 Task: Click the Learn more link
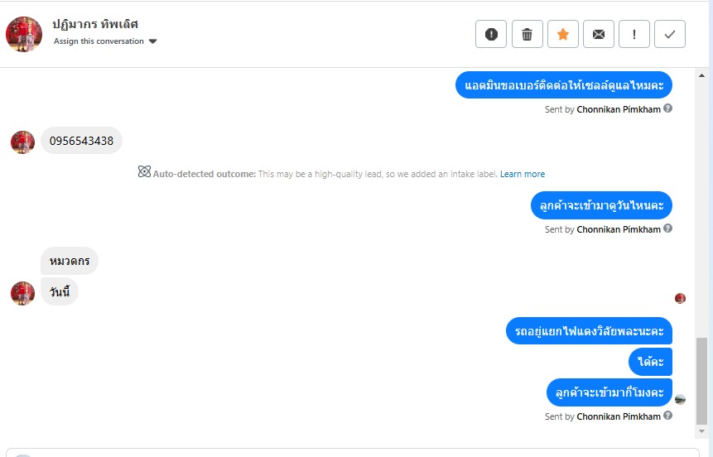coord(523,174)
